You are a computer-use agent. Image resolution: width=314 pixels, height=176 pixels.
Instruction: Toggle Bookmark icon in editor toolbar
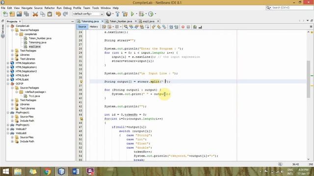(164, 27)
